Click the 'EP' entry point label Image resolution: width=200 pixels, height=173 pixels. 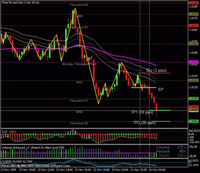tap(161, 89)
